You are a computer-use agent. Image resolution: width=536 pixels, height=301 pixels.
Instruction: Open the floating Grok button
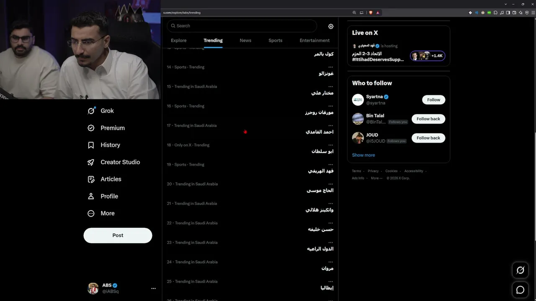coord(521,270)
